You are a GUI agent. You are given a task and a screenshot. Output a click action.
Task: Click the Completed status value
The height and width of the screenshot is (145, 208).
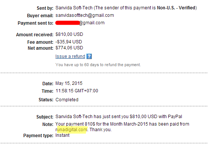[x=67, y=100]
